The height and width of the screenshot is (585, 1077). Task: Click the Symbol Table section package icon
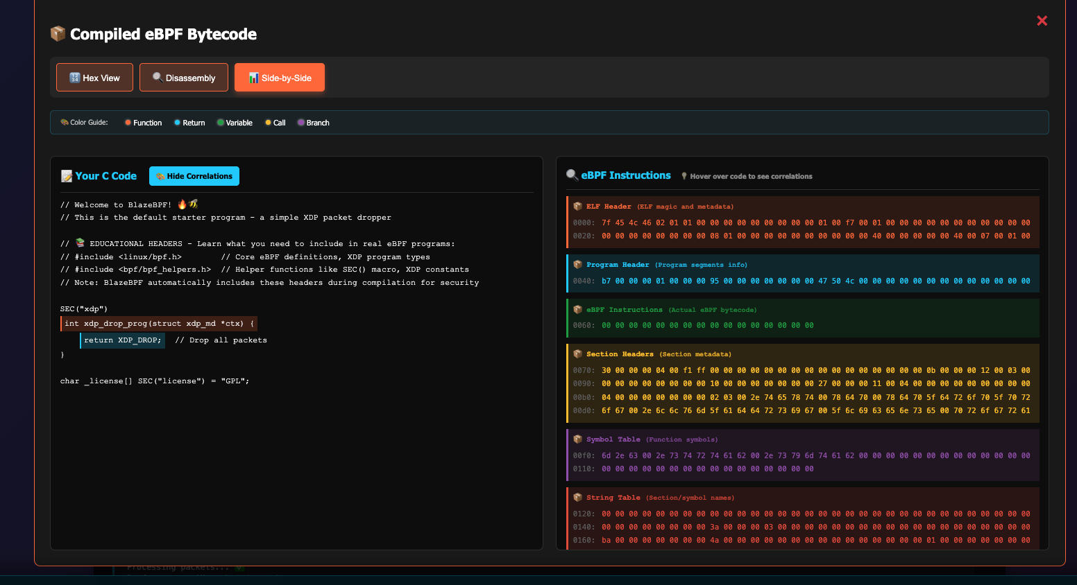(577, 439)
